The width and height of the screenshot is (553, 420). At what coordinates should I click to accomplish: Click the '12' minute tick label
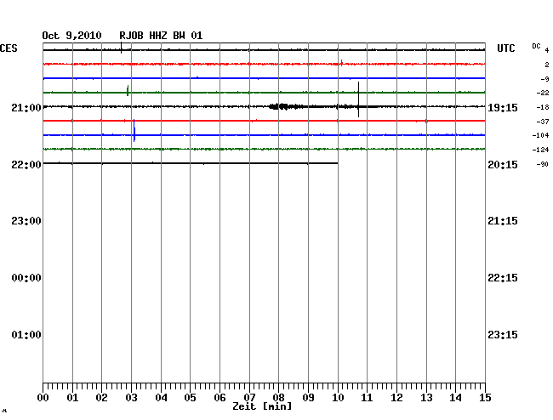point(396,398)
